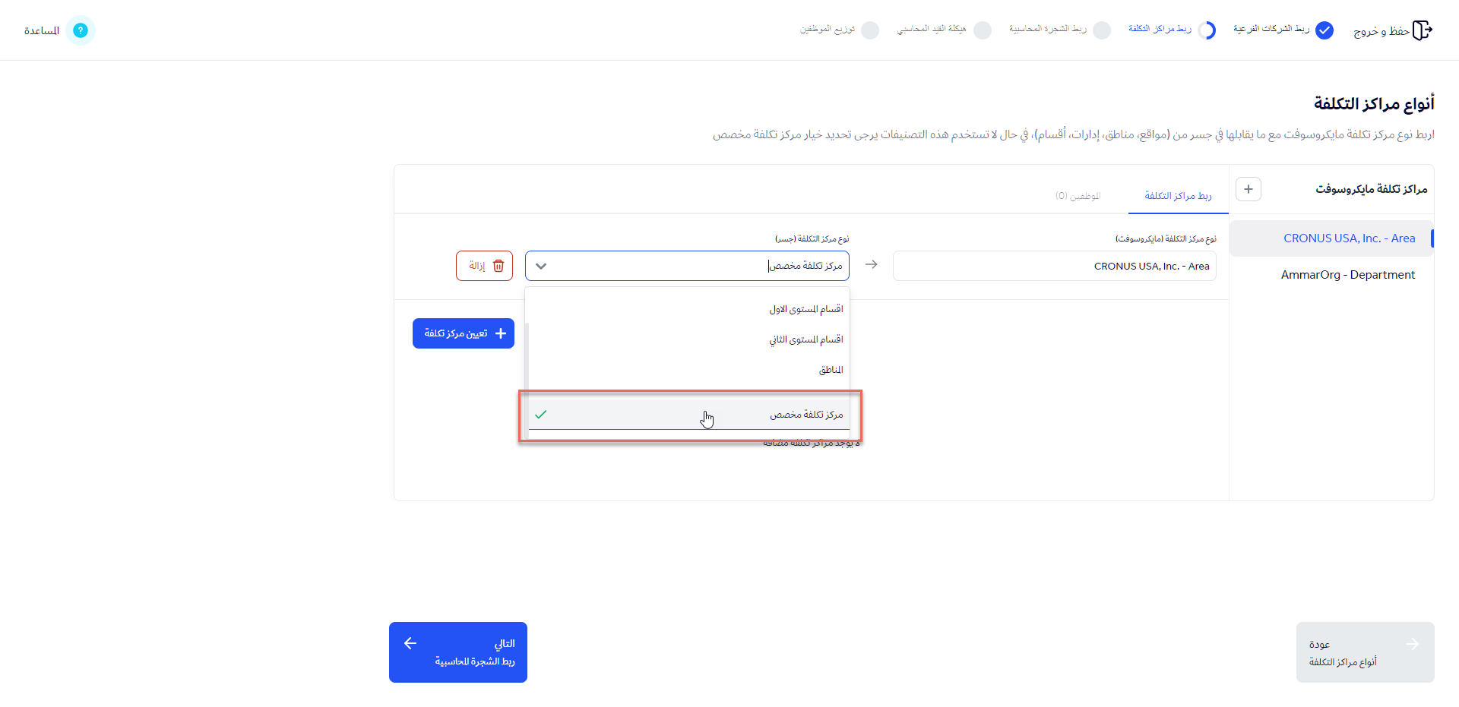Viewport: 1459px width, 707px height.
Task: Click the in-progress step circle for ربط مراكز التكلفة
Action: pyautogui.click(x=1207, y=30)
